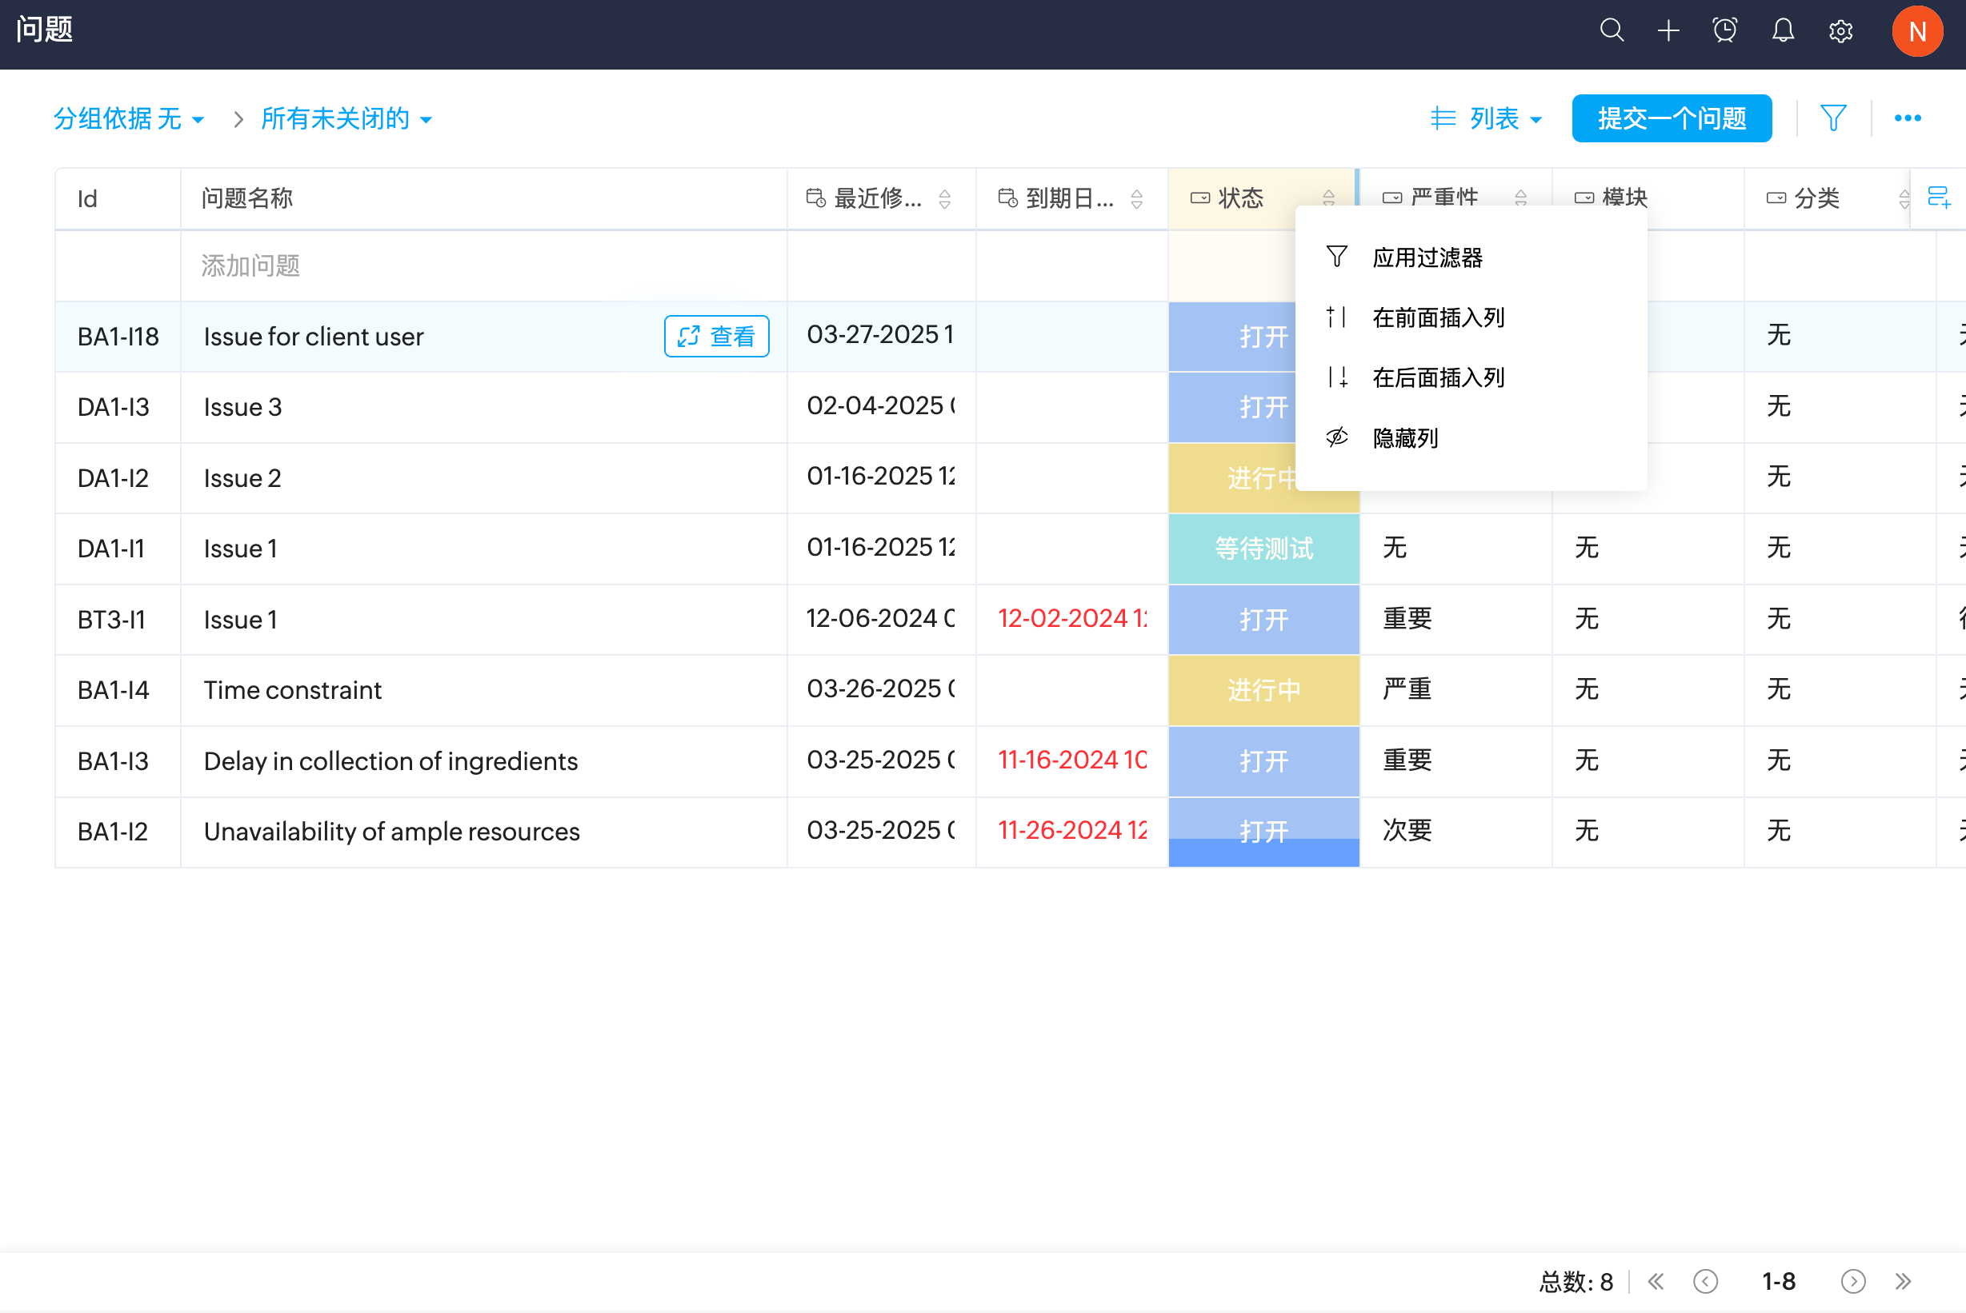Toggle sort arrows on due date column
This screenshot has height=1313, width=1966.
point(1136,199)
